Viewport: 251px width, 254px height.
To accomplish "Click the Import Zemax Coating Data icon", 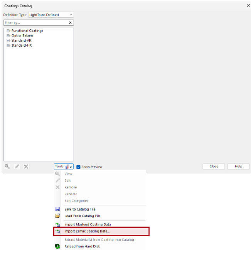I will [57, 232].
